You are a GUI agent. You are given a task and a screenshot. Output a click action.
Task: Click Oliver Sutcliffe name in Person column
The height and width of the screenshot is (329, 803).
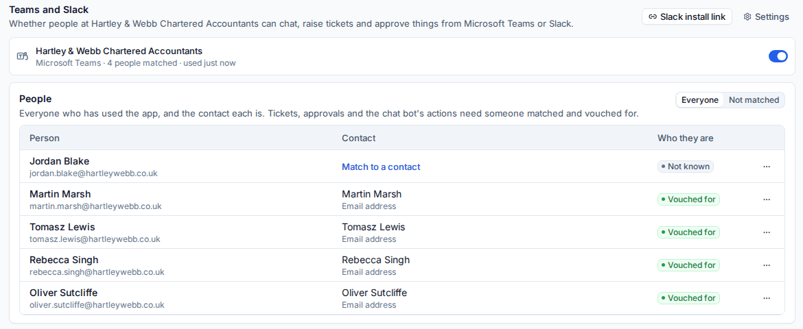pos(64,293)
